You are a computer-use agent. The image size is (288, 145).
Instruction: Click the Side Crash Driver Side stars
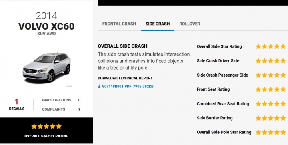[x=271, y=61]
